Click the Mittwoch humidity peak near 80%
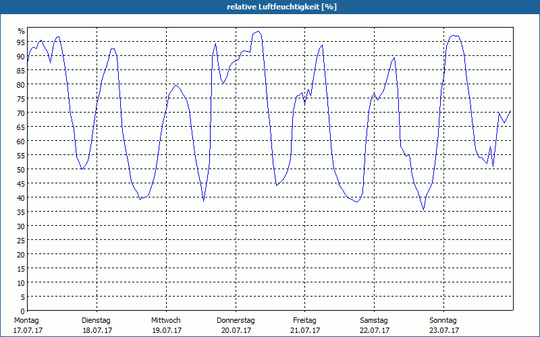The image size is (540, 337). point(175,86)
